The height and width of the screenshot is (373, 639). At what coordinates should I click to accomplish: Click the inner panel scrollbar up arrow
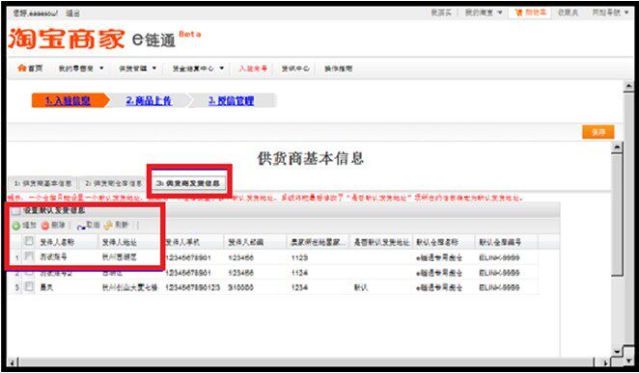pos(618,147)
